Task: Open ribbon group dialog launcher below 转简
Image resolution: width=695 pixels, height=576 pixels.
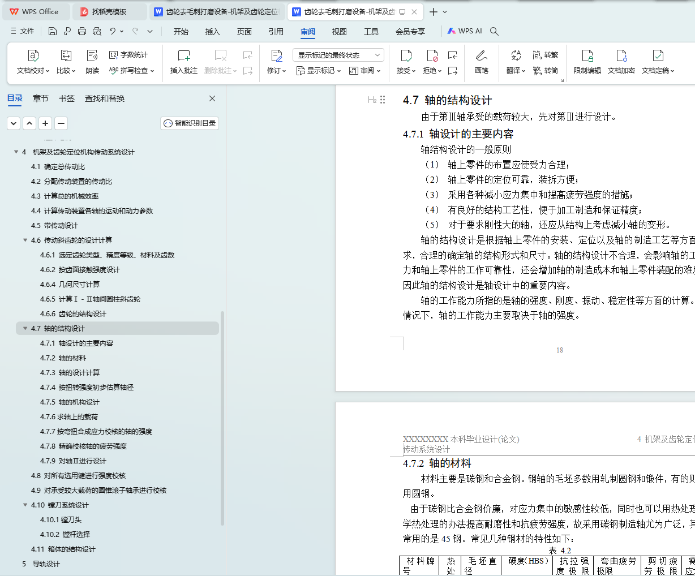Action: tap(562, 81)
